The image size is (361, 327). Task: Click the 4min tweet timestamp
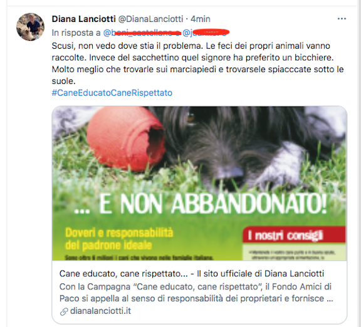click(201, 19)
